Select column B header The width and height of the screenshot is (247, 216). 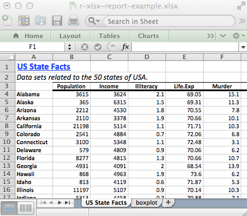(71, 57)
